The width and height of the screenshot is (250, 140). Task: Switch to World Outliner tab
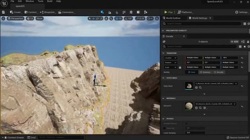pos(171,18)
